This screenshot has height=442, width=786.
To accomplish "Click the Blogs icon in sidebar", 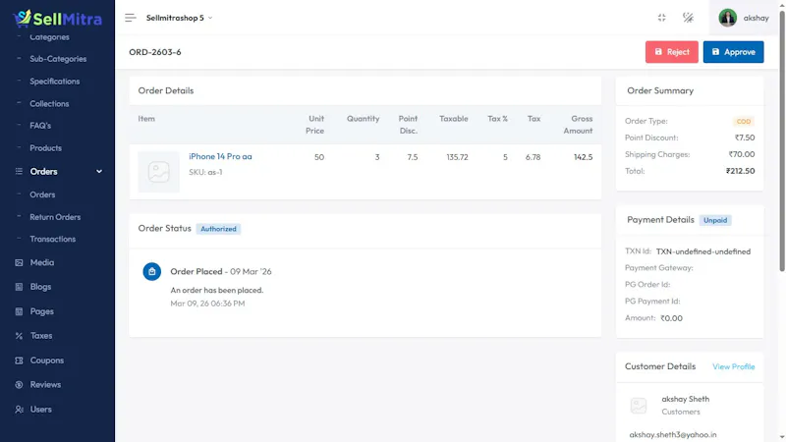I will (19, 287).
